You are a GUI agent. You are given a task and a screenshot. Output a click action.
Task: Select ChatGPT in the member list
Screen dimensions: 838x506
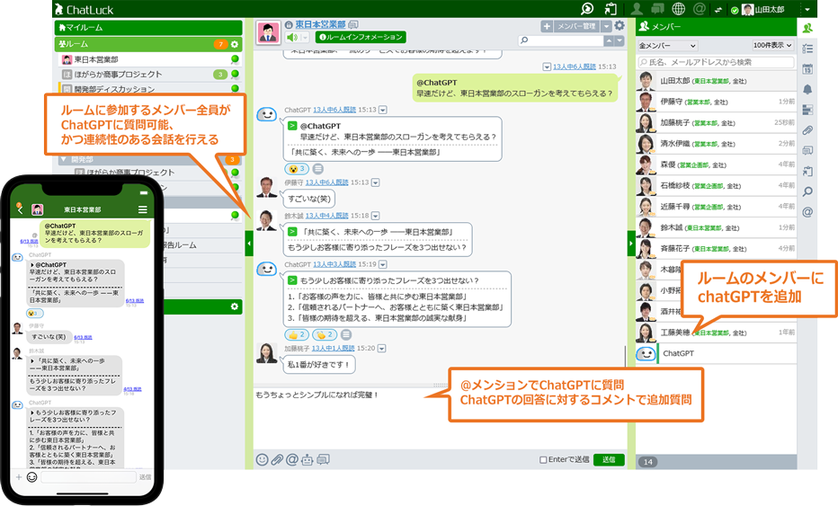(716, 353)
